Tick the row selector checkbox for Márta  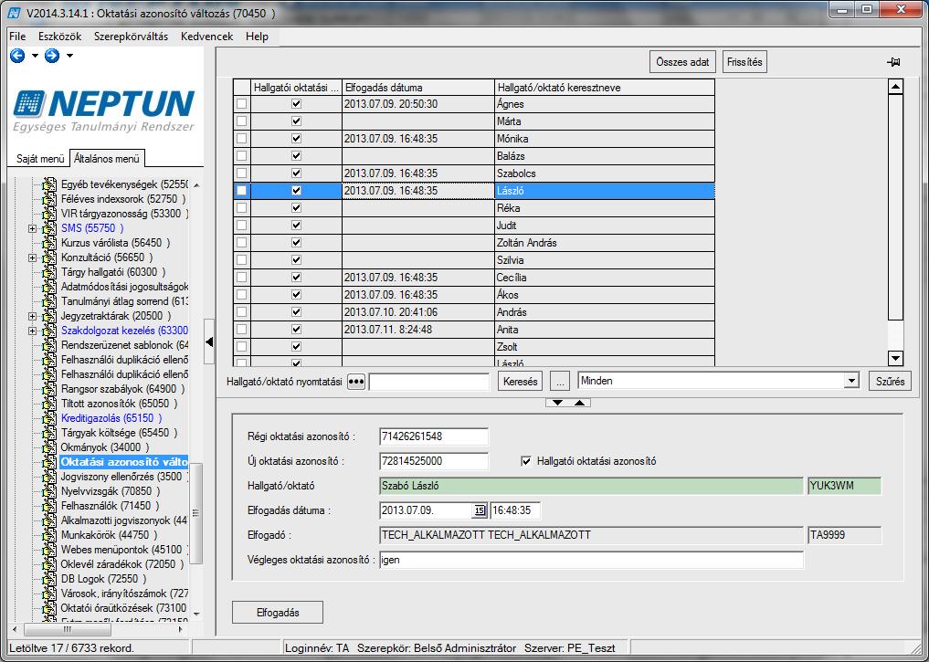click(x=242, y=121)
